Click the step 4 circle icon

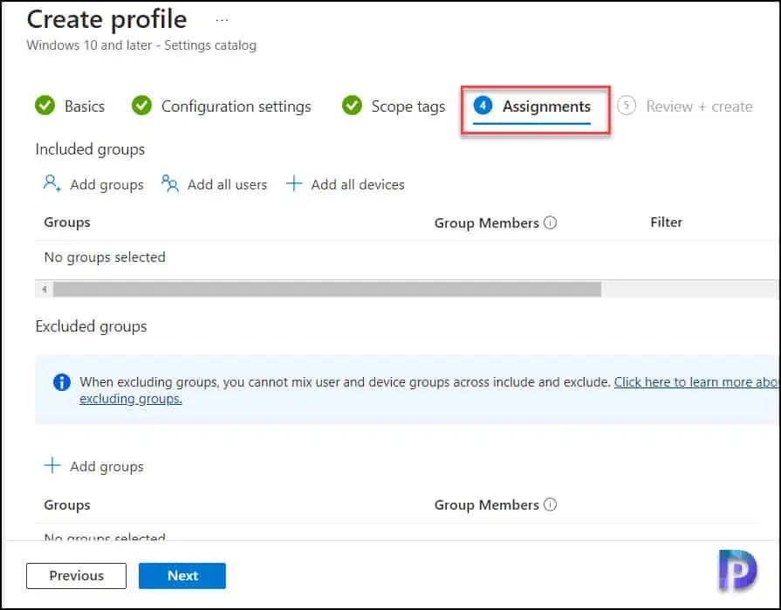pos(483,106)
